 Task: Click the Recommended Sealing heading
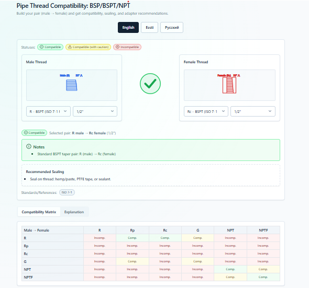(45, 171)
